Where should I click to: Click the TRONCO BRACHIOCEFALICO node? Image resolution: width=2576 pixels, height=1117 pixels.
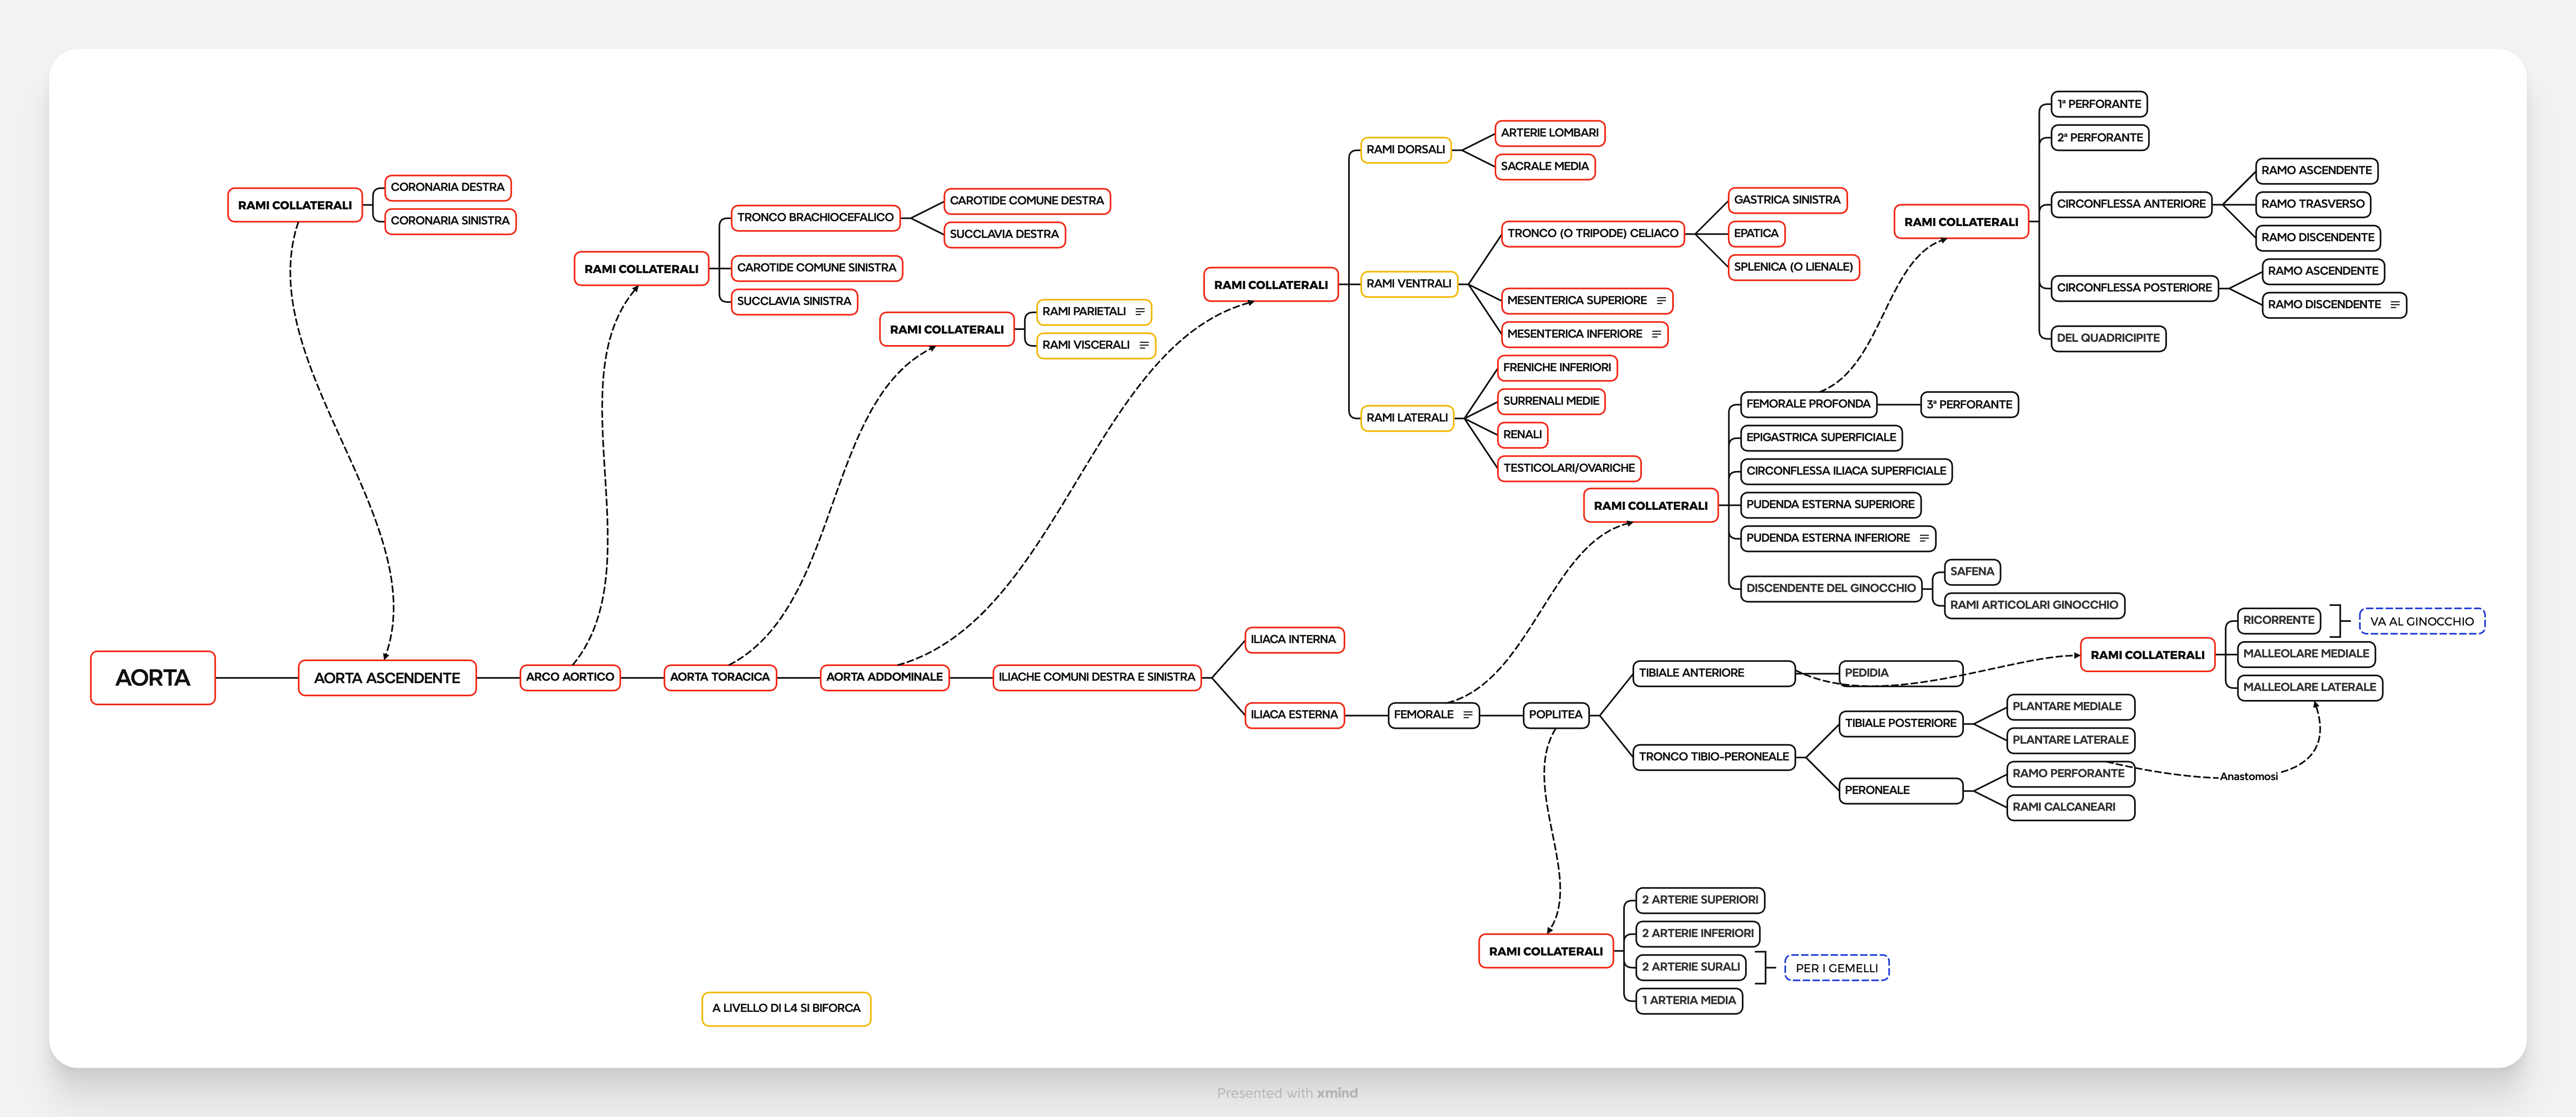pyautogui.click(x=816, y=218)
